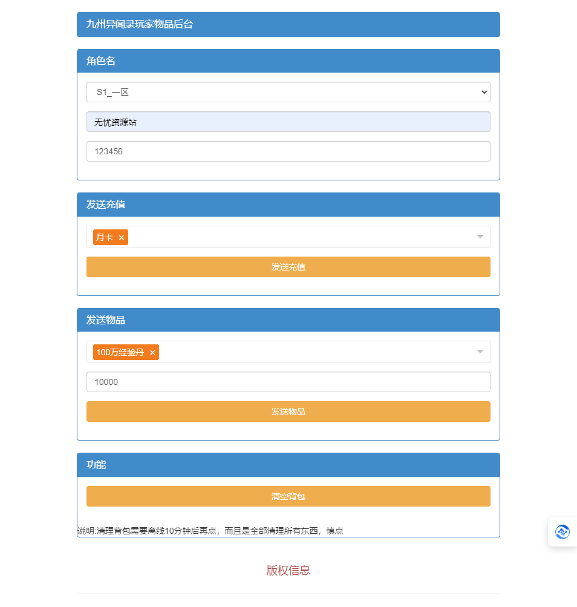The image size is (577, 607).
Task: Click the 清空背包 button
Action: point(288,496)
